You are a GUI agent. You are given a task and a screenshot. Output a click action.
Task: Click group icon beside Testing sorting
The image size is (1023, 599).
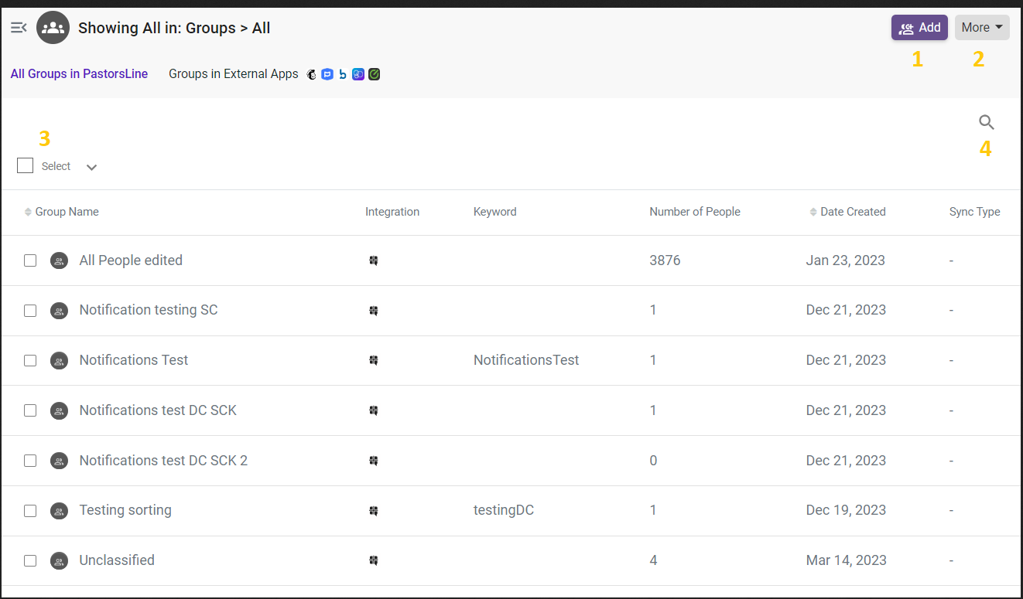60,511
